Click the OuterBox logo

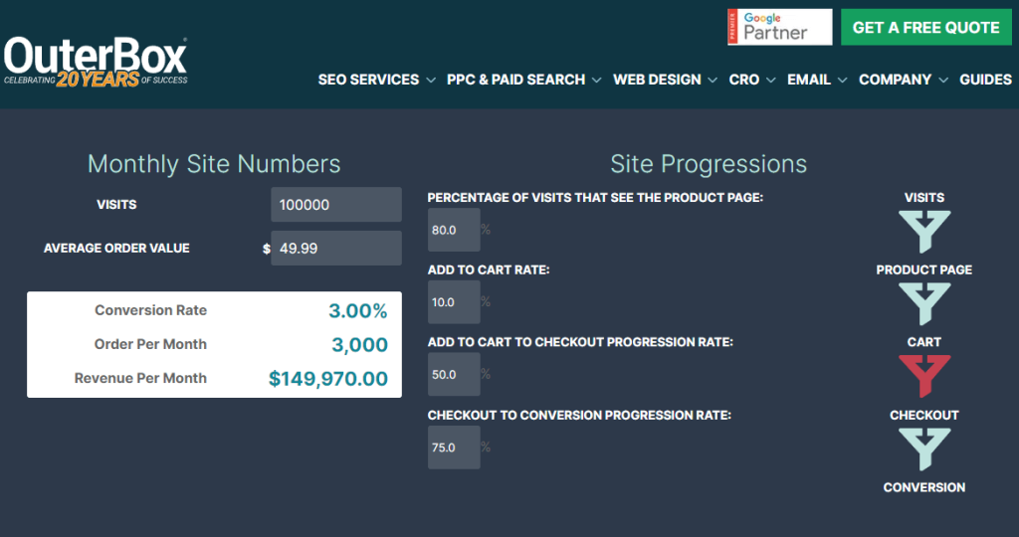96,62
